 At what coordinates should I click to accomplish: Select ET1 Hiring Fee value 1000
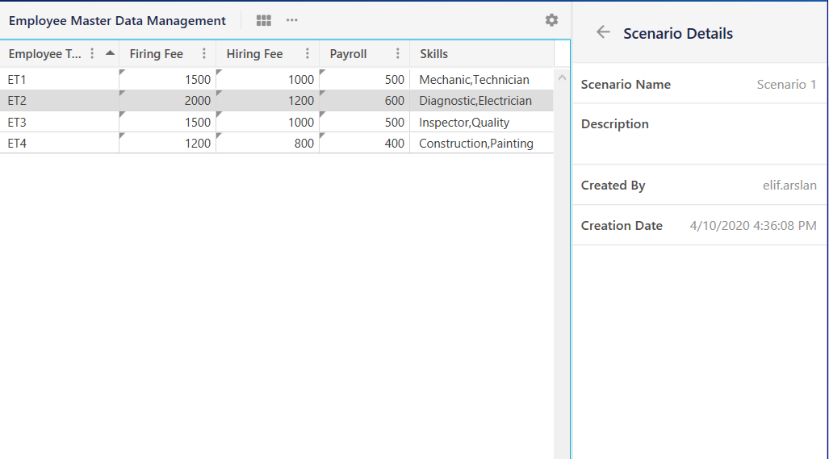[x=267, y=79]
